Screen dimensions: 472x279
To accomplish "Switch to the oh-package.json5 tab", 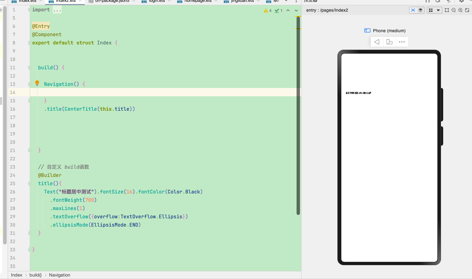I will [x=112, y=1].
